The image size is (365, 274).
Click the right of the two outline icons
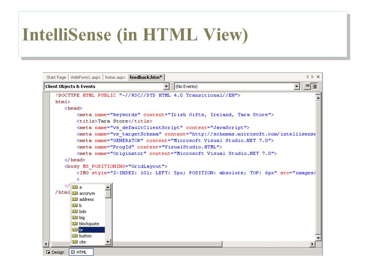[314, 86]
